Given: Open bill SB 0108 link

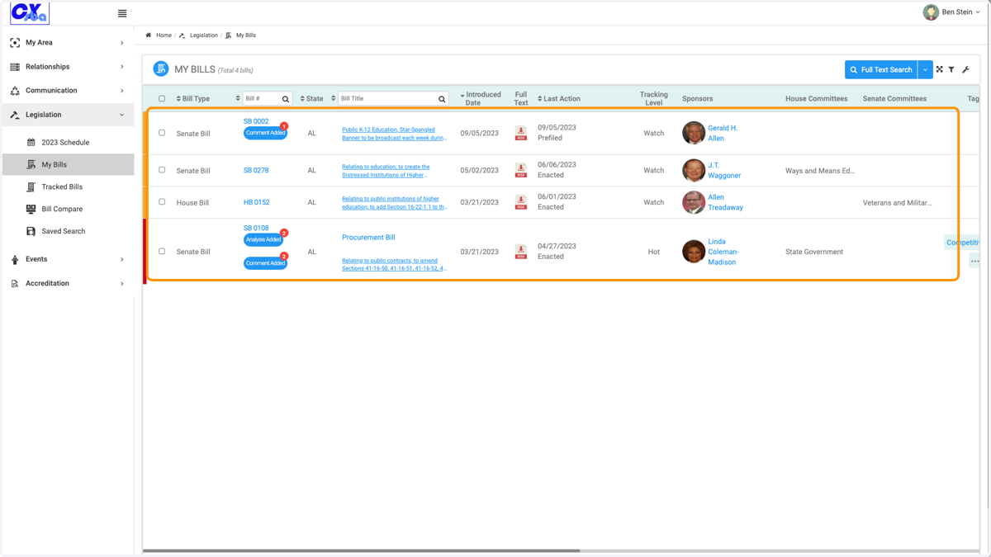Looking at the screenshot, I should point(256,229).
